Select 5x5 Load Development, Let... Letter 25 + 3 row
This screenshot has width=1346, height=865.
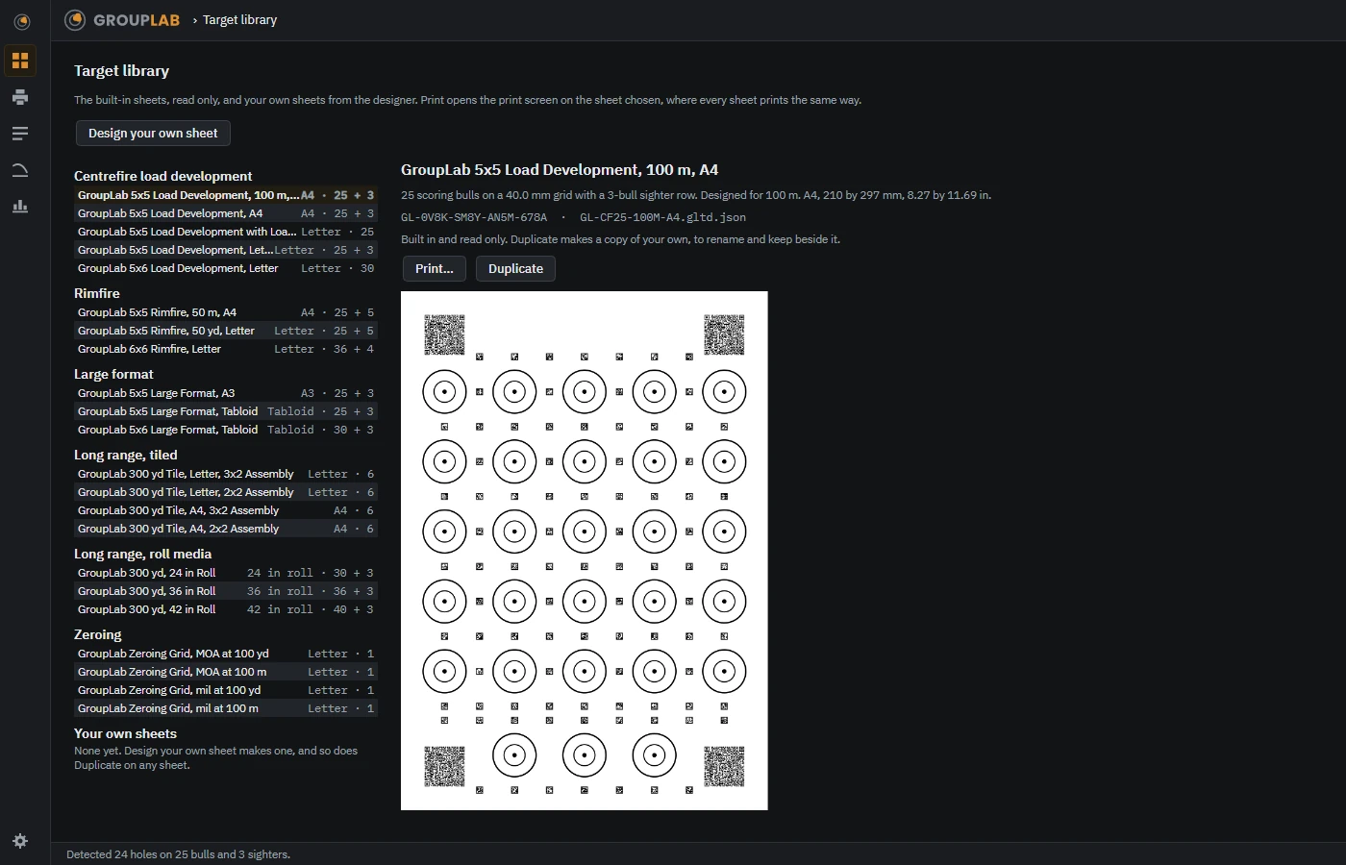(x=226, y=250)
